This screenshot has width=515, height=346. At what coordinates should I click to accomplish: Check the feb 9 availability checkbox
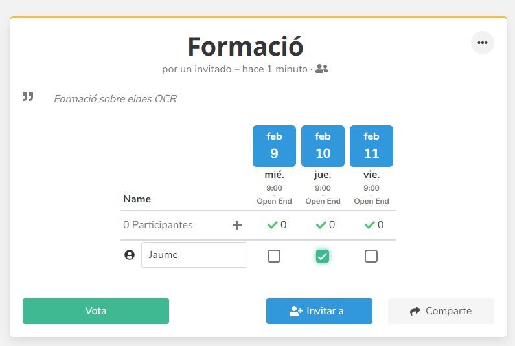pyautogui.click(x=274, y=256)
